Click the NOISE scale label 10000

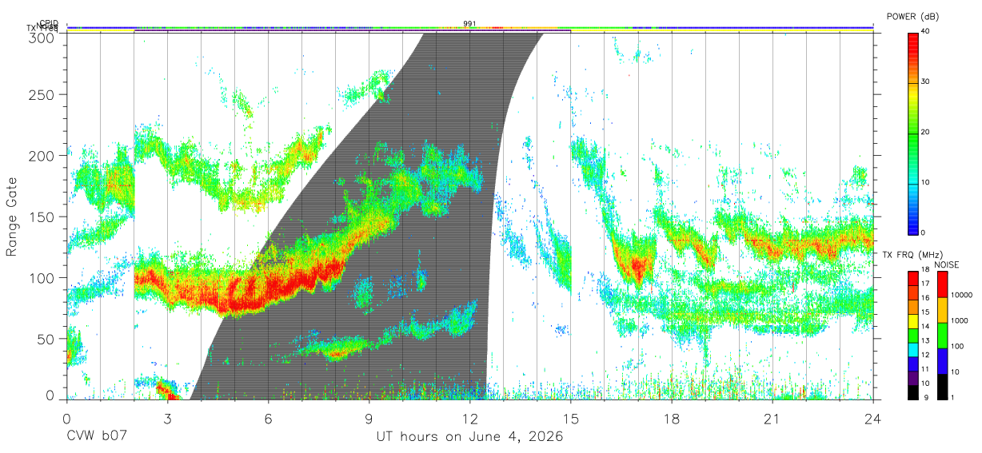click(x=960, y=295)
